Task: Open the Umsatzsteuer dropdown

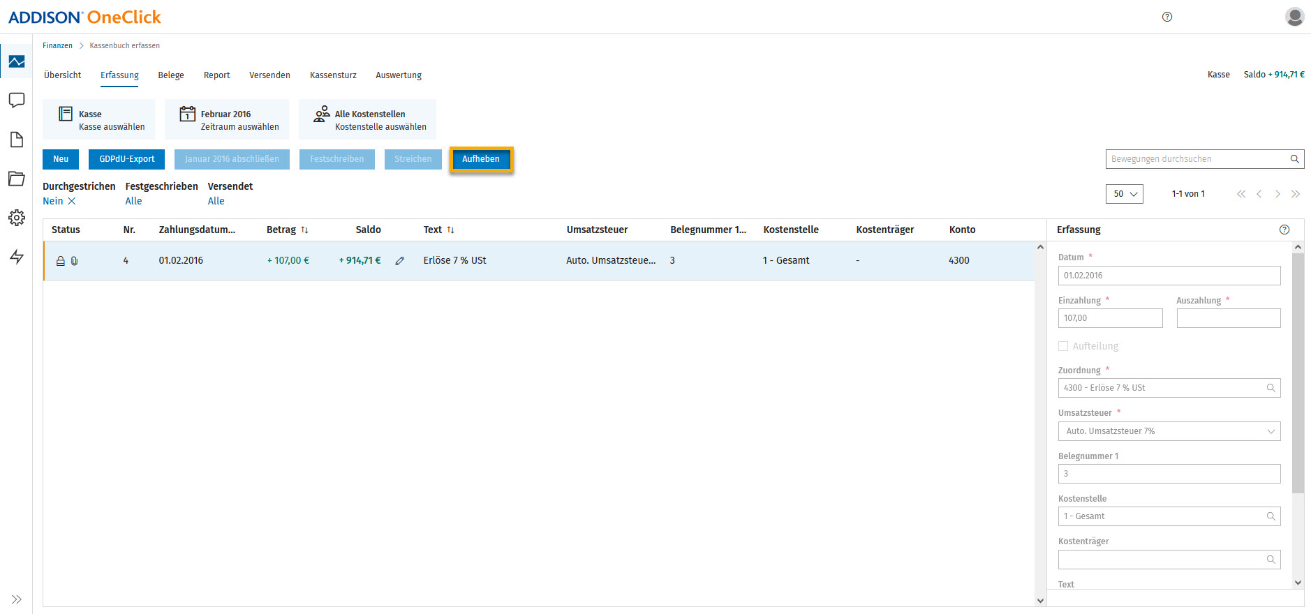Action: 1169,431
